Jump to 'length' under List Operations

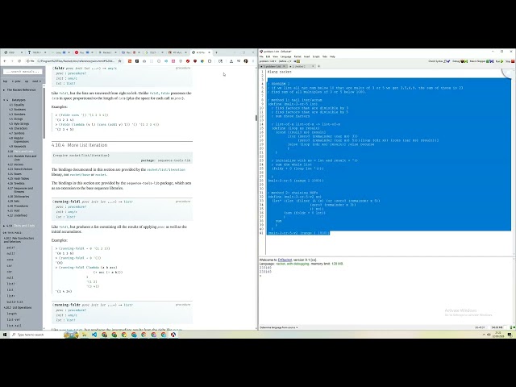tap(12, 314)
